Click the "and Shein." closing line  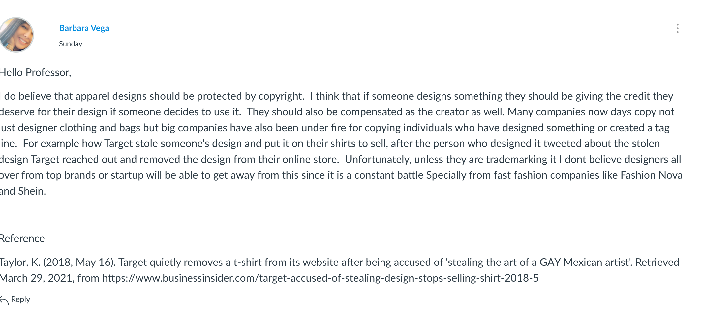[23, 191]
